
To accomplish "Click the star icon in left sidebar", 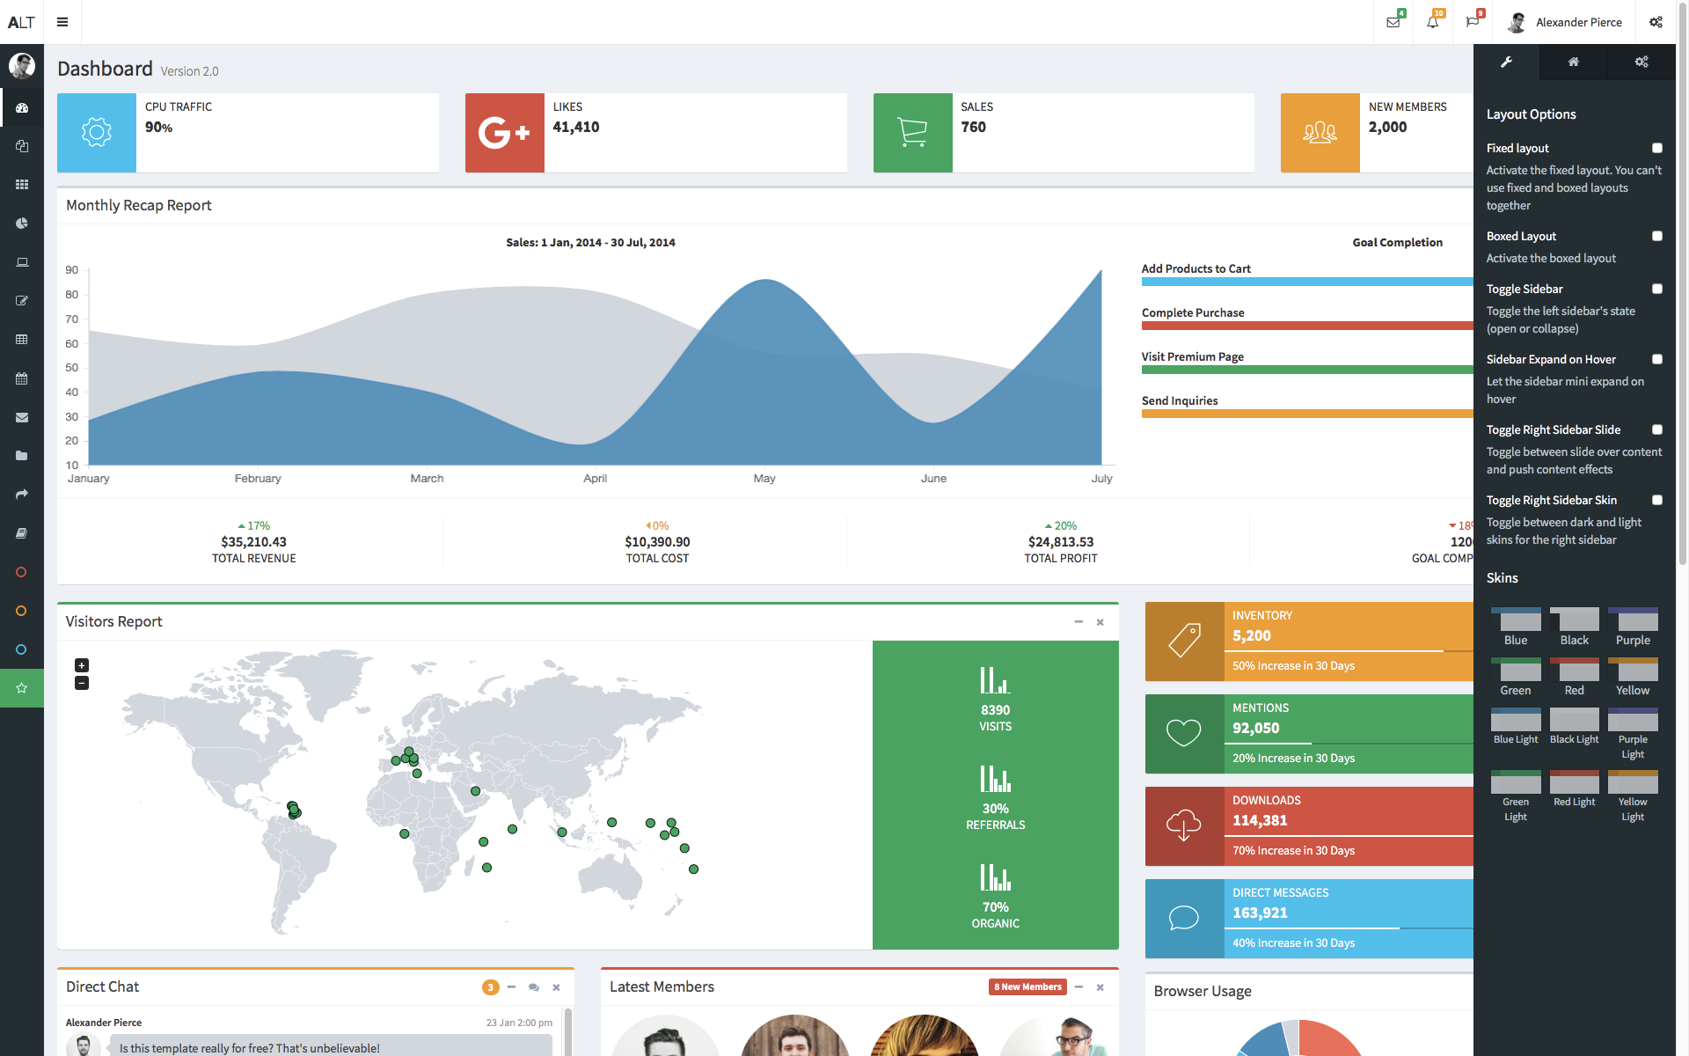I will tap(22, 687).
